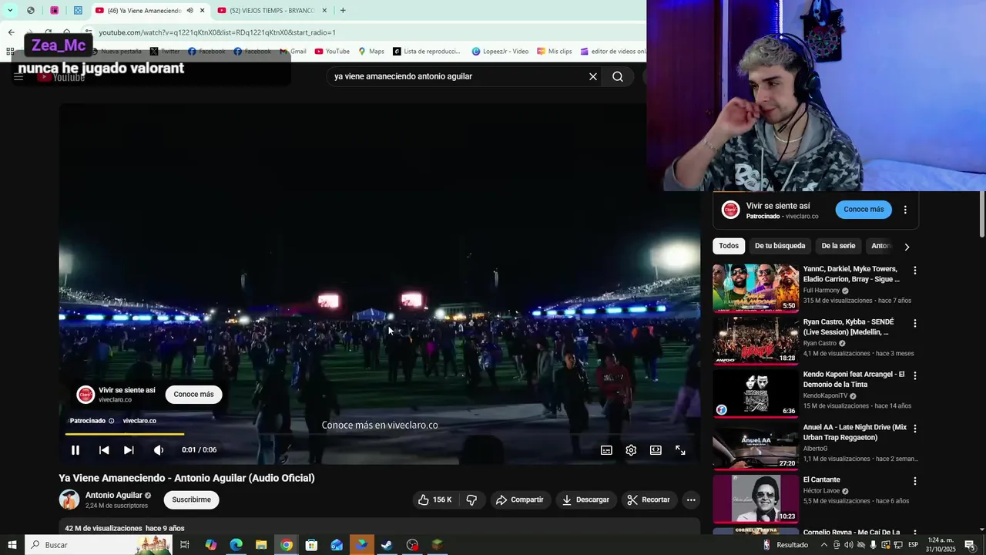Click the video progress bar
The width and height of the screenshot is (986, 555).
(x=380, y=435)
